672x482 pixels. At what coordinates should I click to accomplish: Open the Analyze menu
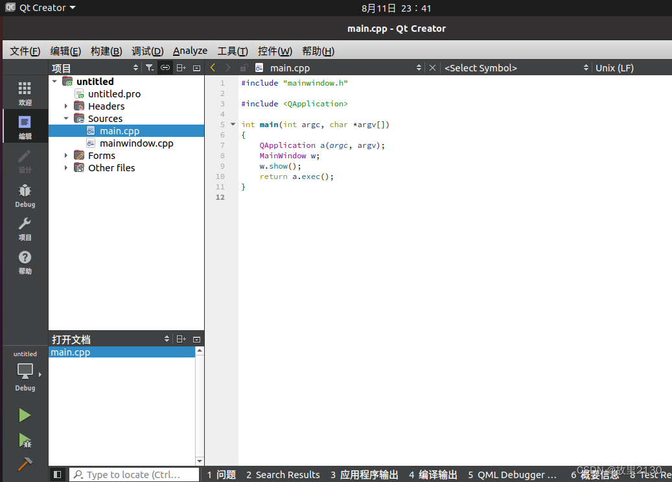point(190,51)
